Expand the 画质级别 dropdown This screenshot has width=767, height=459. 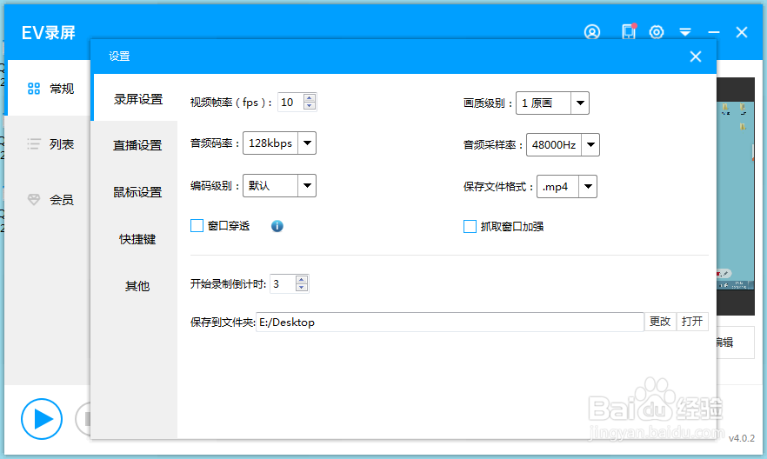coord(580,103)
